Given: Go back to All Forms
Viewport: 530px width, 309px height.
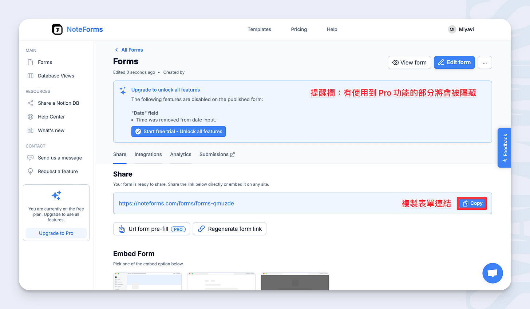Looking at the screenshot, I should [x=132, y=50].
